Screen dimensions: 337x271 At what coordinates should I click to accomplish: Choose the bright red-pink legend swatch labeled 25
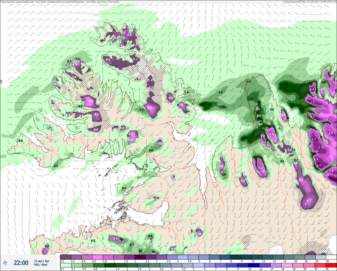pos(320,265)
